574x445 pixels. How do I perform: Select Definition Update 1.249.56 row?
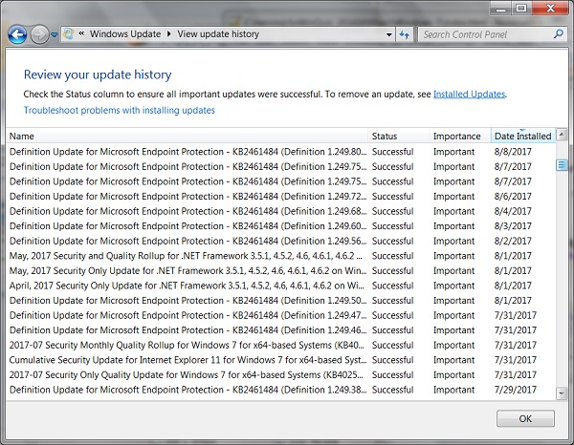coord(280,242)
